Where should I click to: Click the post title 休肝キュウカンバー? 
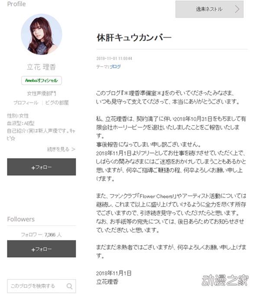click(x=134, y=38)
